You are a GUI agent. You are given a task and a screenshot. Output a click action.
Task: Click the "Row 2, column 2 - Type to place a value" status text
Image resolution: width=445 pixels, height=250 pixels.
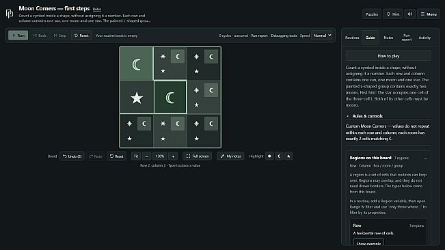170,165
